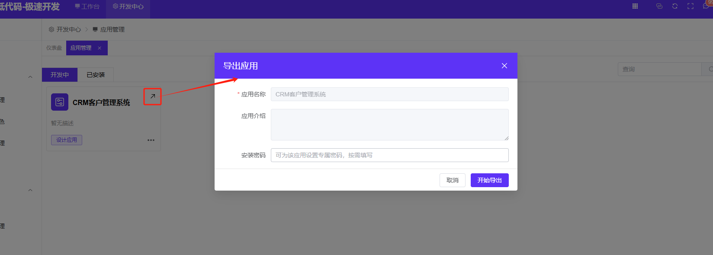
Task: Open 工作台 in the top navigation
Action: (x=87, y=6)
